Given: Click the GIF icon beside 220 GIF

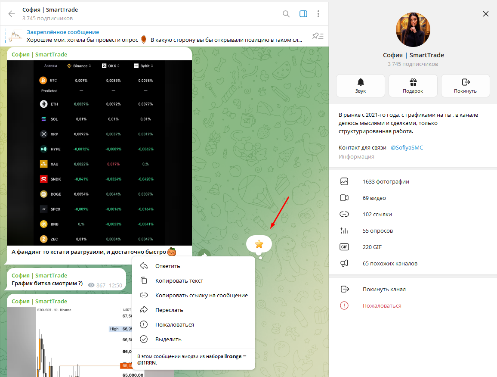Looking at the screenshot, I should pos(344,247).
